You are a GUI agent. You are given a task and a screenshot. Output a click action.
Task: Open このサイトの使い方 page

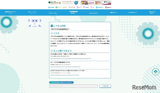[x=152, y=12]
